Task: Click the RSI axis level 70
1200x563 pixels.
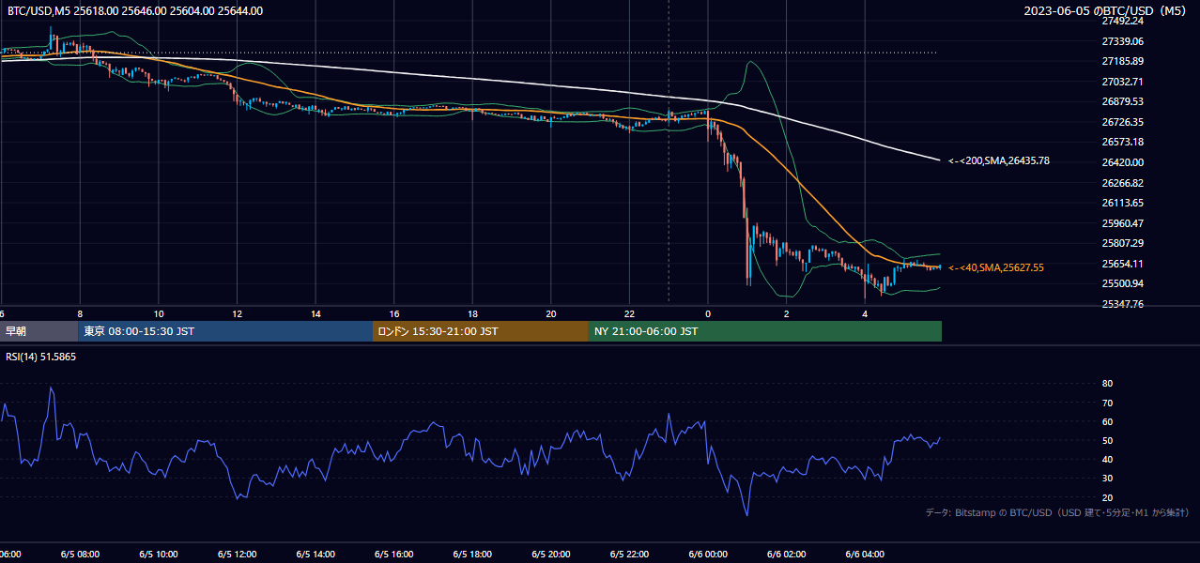Action: click(1108, 403)
